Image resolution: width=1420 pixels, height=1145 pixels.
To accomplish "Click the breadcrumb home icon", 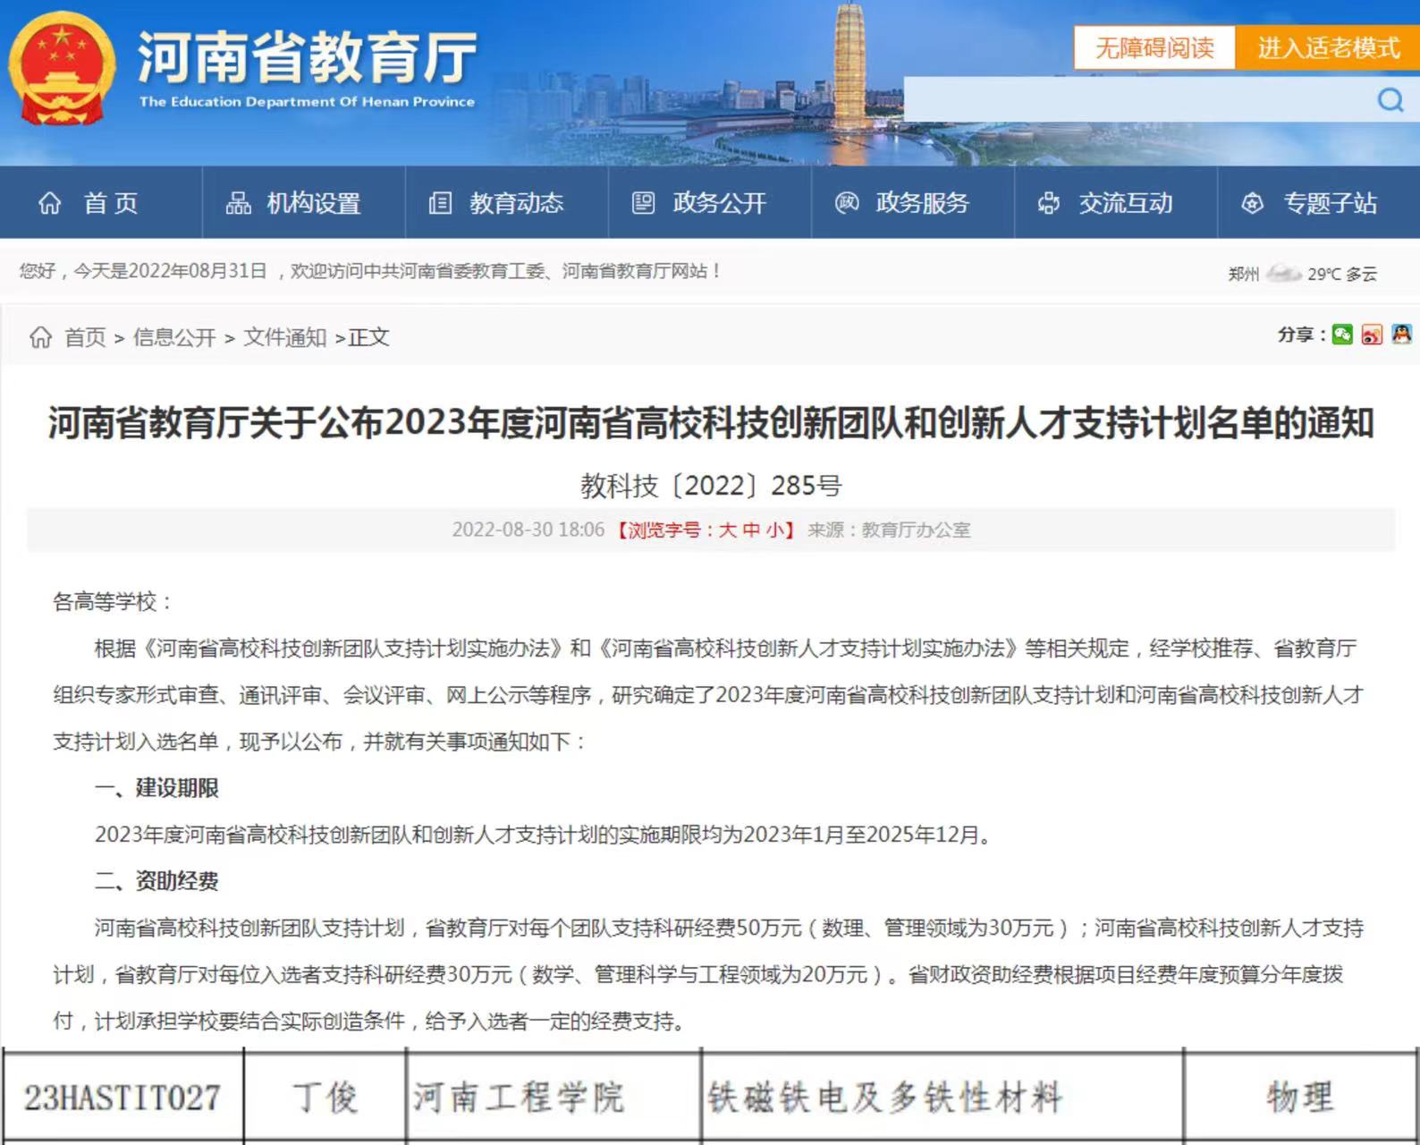I will point(40,337).
